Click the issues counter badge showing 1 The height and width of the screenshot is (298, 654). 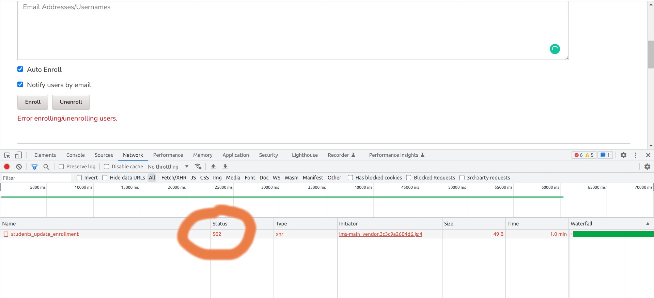(x=605, y=155)
